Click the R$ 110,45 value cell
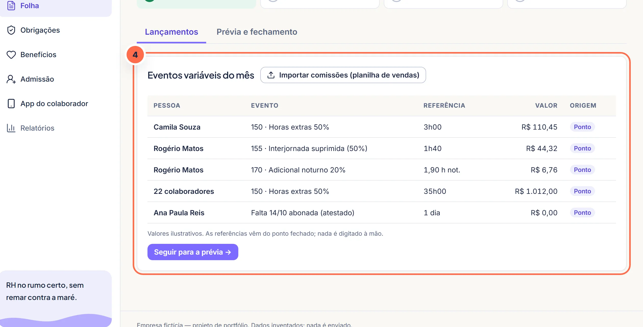 point(539,127)
